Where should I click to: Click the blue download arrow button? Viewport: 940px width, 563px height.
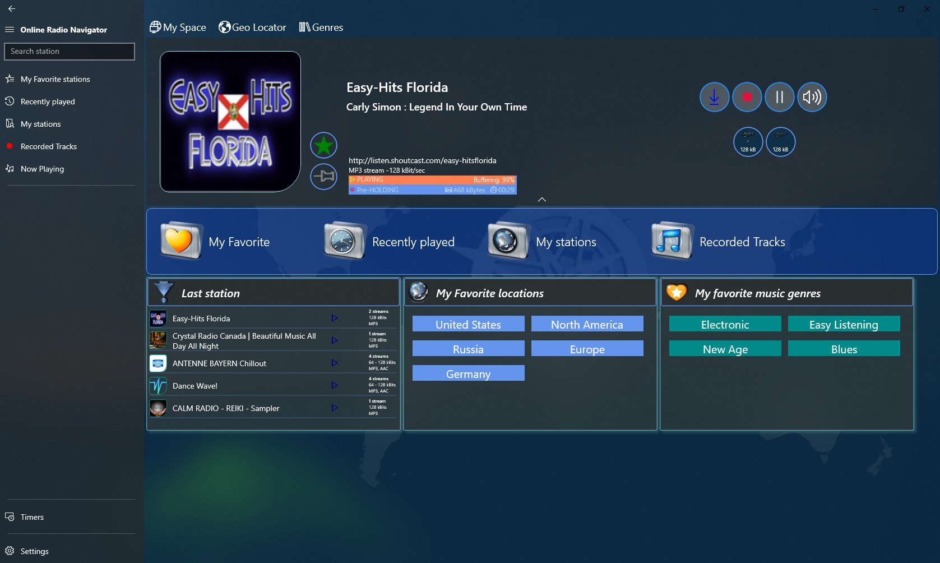click(x=714, y=97)
